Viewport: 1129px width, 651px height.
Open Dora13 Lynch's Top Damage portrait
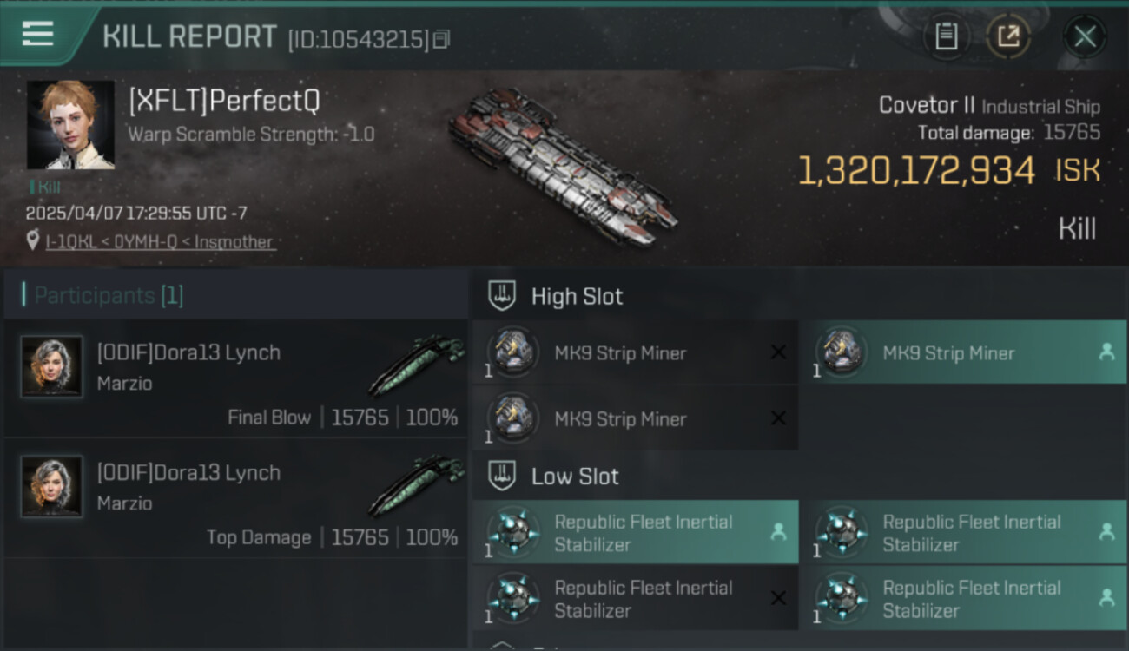[x=52, y=487]
